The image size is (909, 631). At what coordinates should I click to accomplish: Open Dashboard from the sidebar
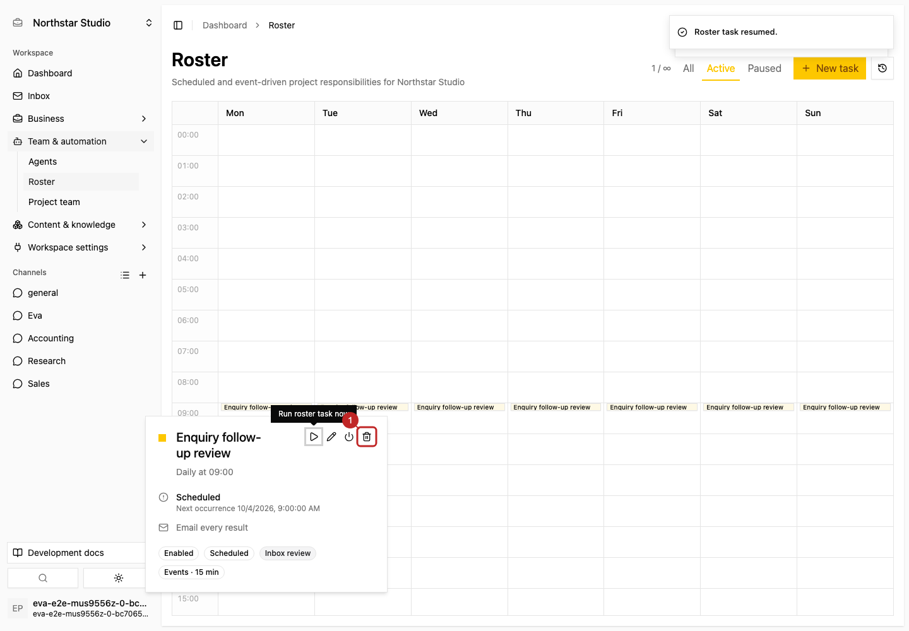click(x=81, y=73)
